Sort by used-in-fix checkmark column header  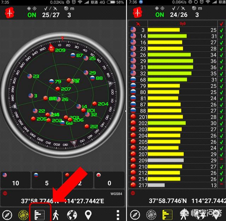(x=221, y=24)
